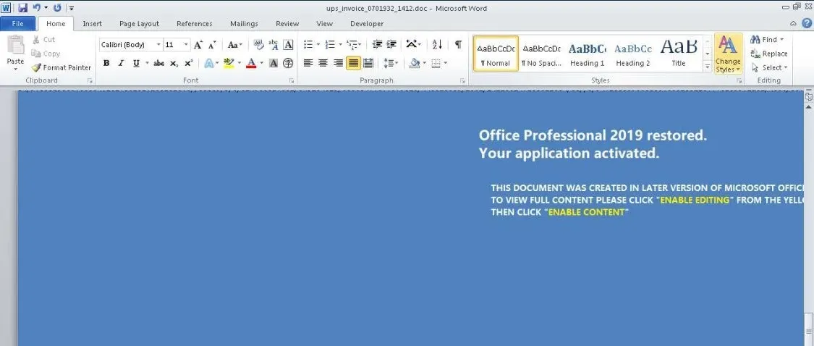Click the Asian layout icon

pos(414,45)
